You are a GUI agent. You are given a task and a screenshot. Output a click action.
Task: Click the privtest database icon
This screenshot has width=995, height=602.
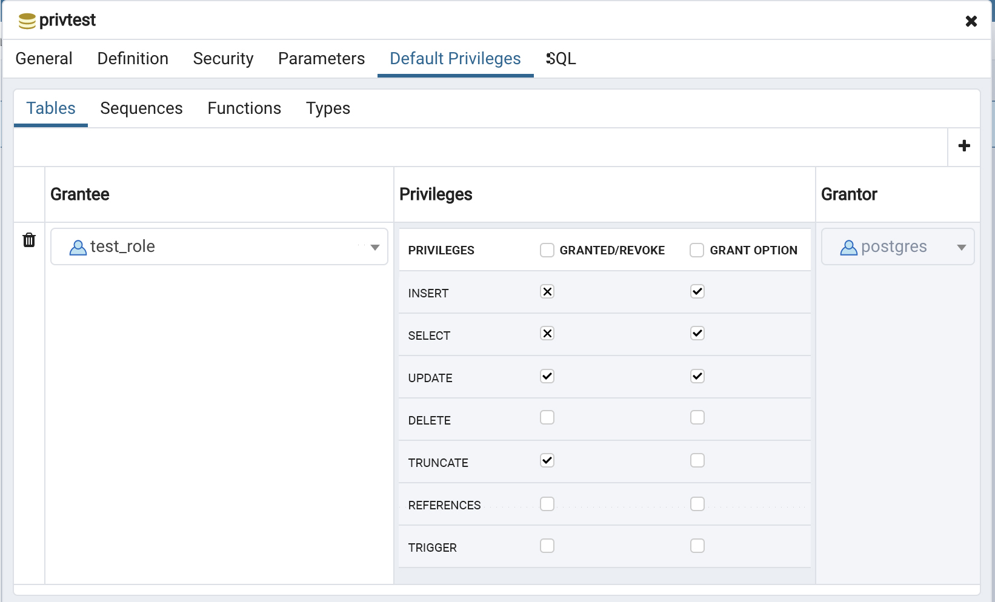(27, 21)
